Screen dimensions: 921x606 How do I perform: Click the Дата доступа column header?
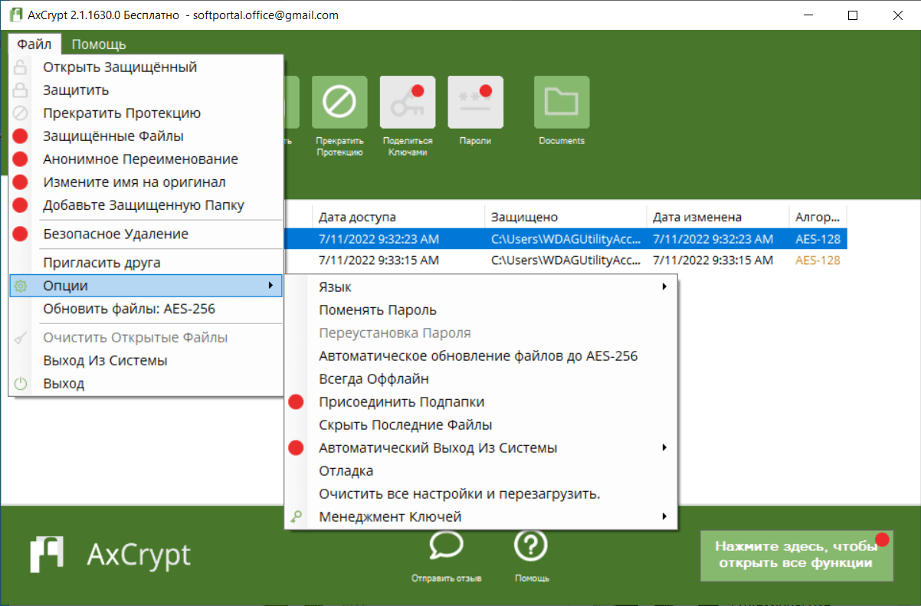pyautogui.click(x=398, y=217)
